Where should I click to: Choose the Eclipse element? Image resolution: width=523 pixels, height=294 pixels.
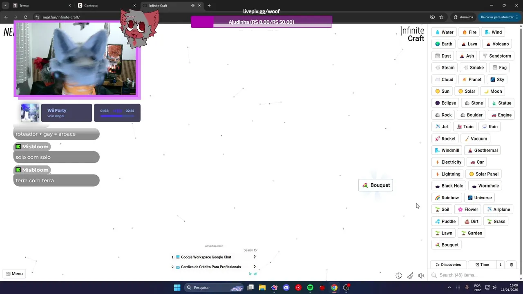[445, 103]
